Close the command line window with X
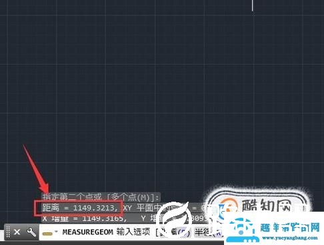The image size is (324, 245). (x=17, y=232)
